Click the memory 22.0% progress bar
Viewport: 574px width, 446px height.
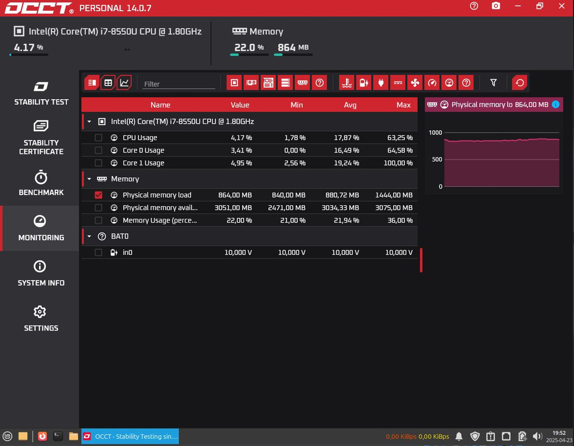(x=249, y=55)
